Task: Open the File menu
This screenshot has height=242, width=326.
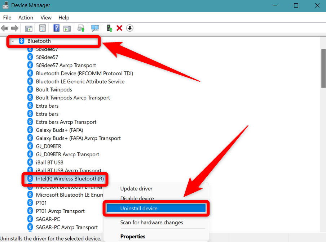Action: click(x=7, y=18)
